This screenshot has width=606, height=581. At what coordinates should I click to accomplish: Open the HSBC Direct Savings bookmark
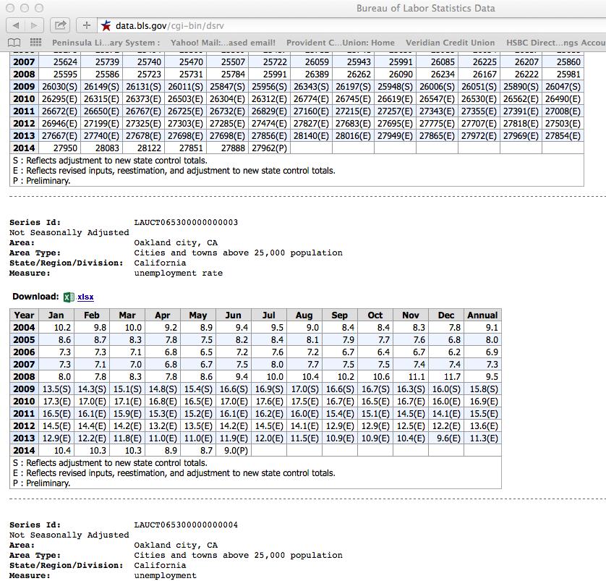556,43
